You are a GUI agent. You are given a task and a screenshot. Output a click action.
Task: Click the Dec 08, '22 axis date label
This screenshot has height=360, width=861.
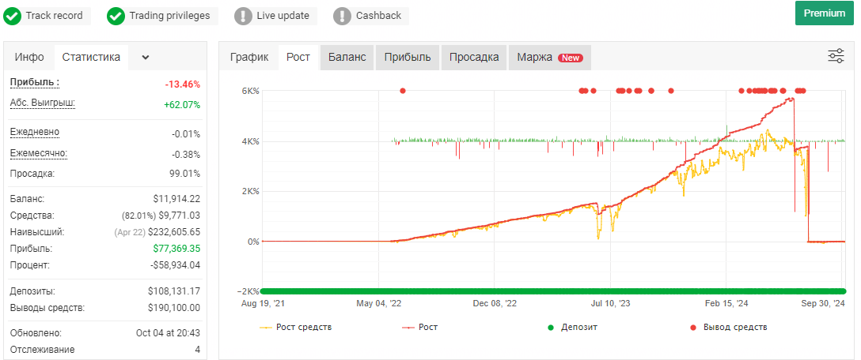[x=495, y=303]
